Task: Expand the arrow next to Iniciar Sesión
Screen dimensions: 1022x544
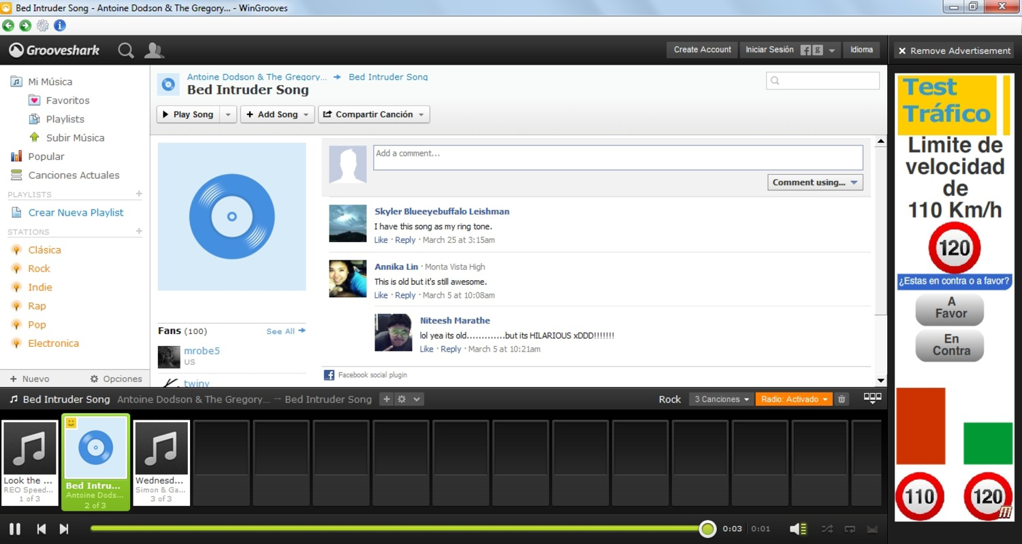Action: 832,50
